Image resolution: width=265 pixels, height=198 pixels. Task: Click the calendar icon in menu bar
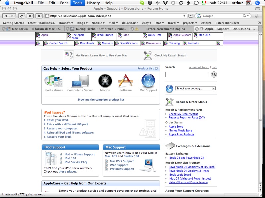249,3
